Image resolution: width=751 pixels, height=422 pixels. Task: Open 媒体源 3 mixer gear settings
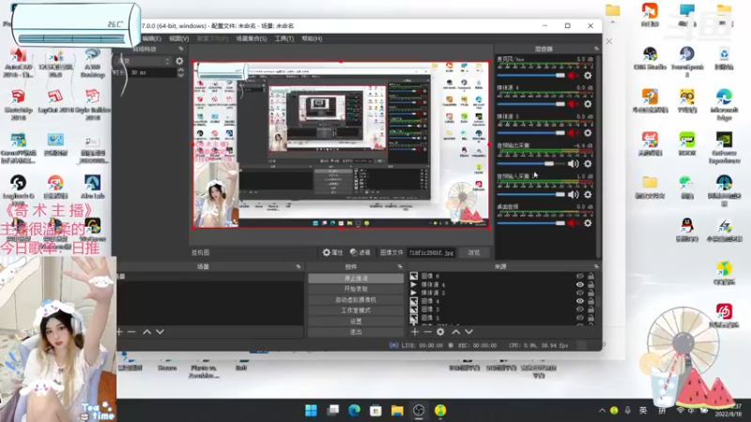(588, 132)
